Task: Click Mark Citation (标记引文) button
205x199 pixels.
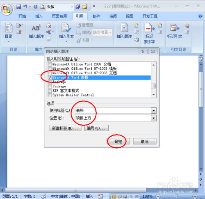Action: 175,31
